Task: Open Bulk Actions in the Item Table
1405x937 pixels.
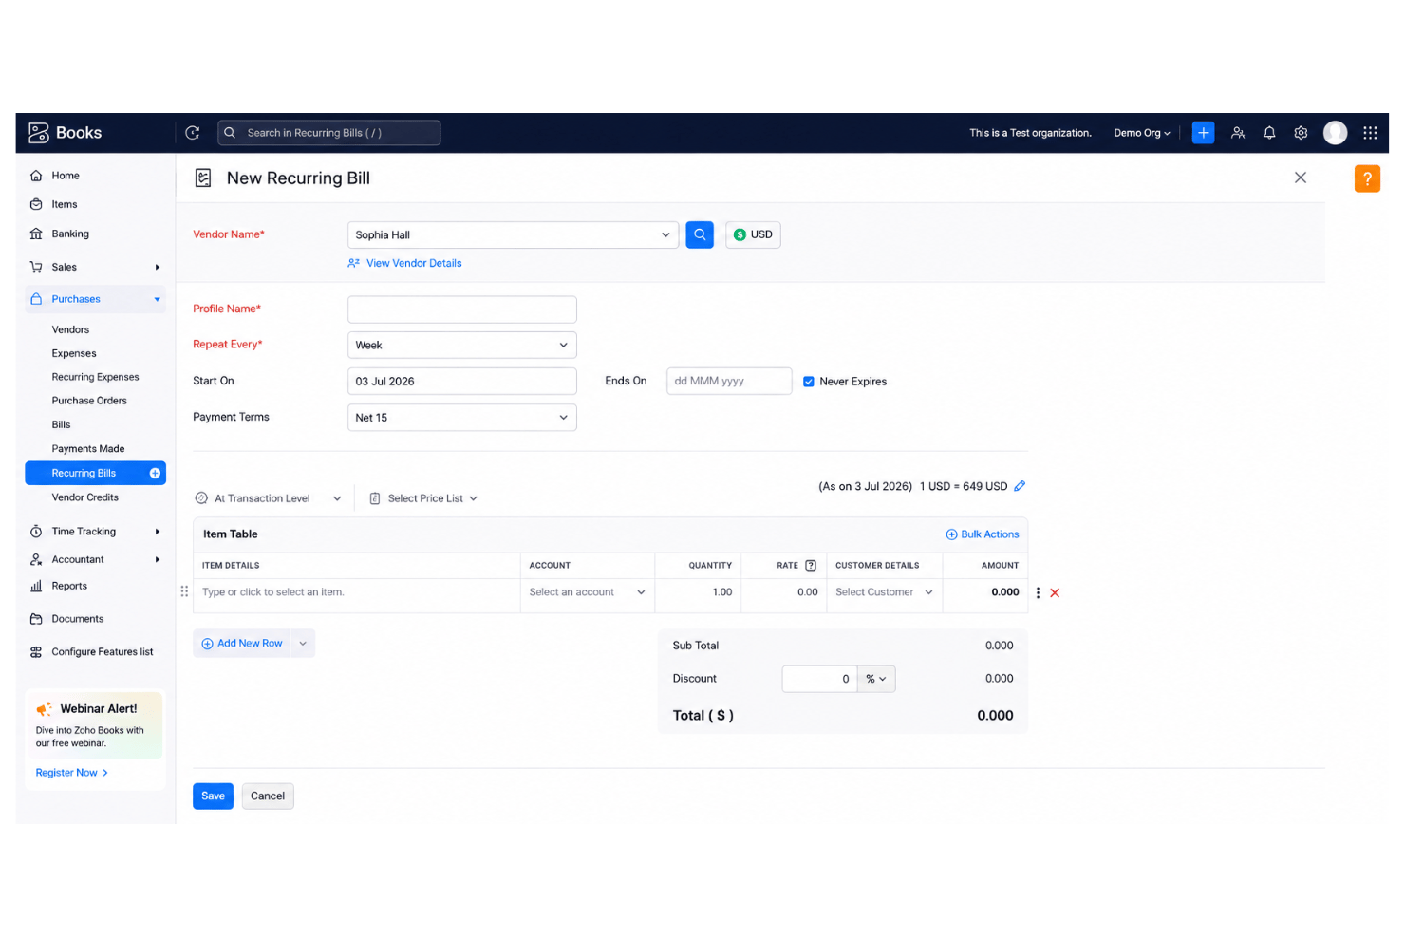Action: click(x=983, y=534)
